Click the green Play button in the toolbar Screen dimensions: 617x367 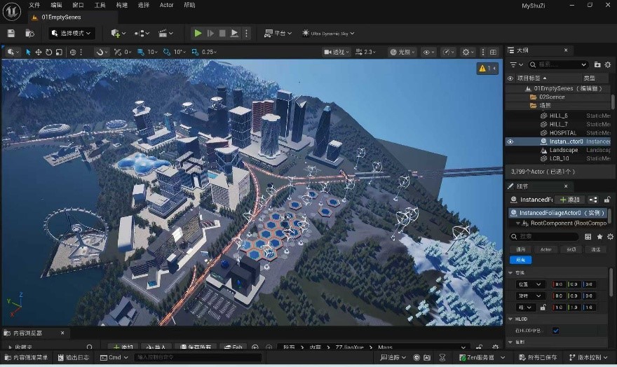click(x=198, y=33)
